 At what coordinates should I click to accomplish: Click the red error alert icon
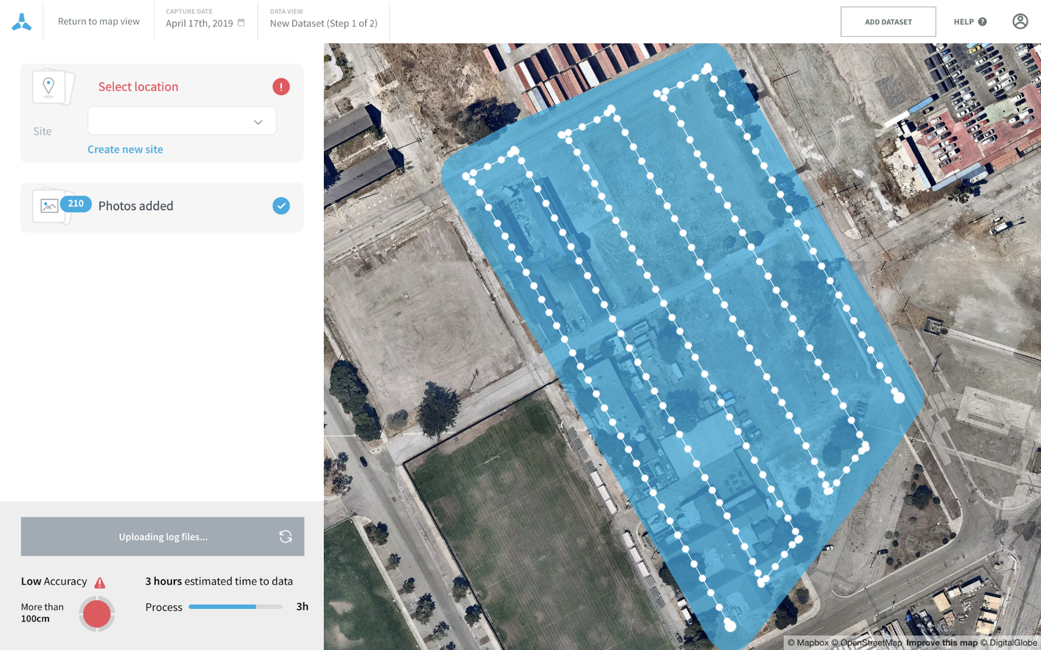(281, 86)
